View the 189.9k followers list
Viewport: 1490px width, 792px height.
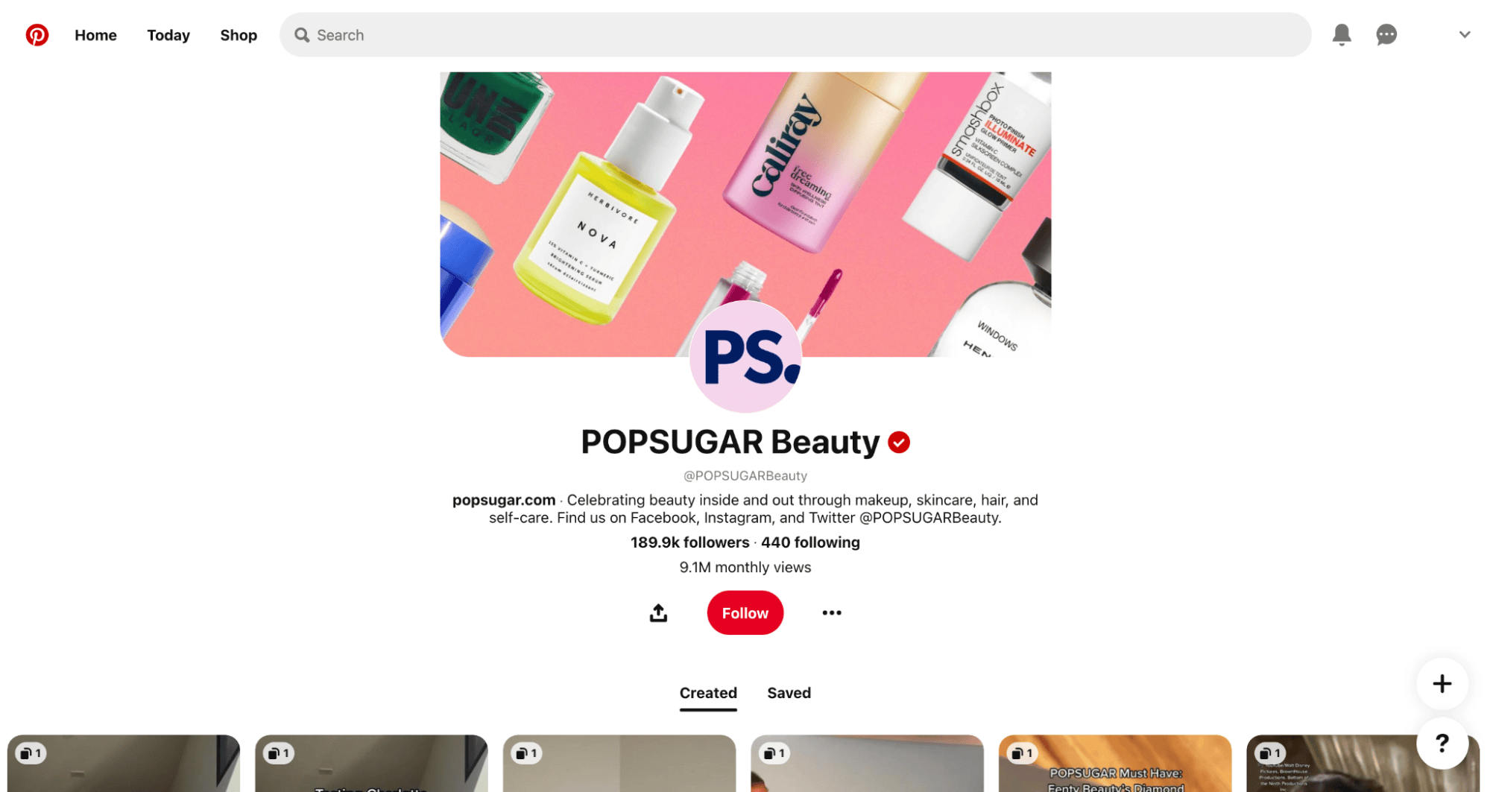click(690, 542)
